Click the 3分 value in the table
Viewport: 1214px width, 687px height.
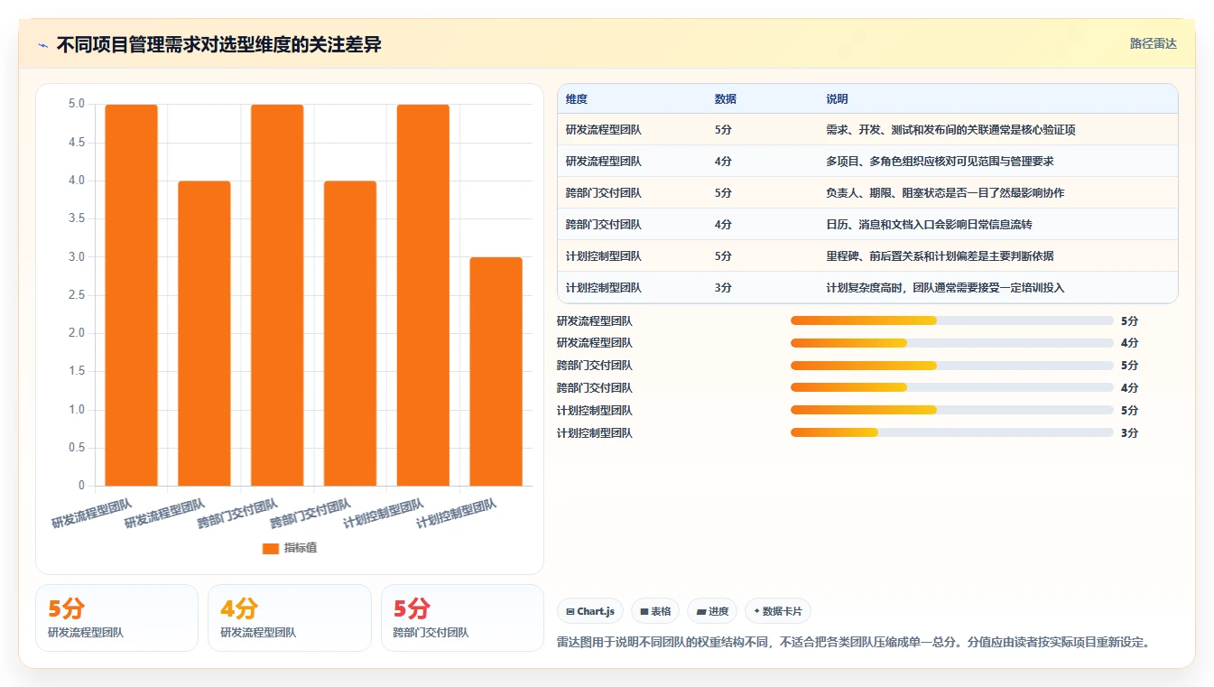pos(723,288)
